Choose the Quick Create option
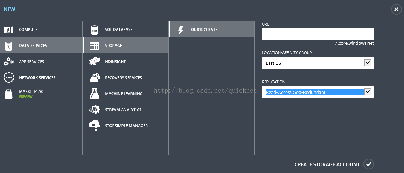The image size is (404, 173). point(211,30)
